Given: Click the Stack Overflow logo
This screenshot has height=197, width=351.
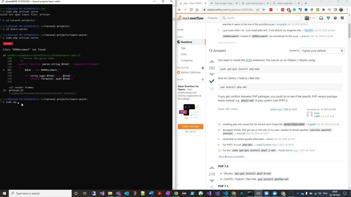Looking at the screenshot, I should pos(191,18).
